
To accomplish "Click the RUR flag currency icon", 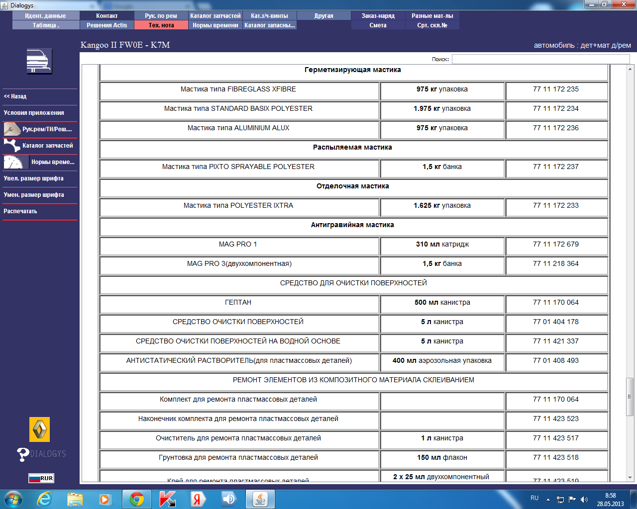I will [x=41, y=478].
